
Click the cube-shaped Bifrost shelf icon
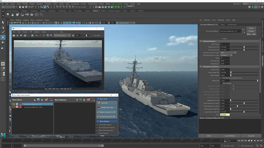point(37,15)
